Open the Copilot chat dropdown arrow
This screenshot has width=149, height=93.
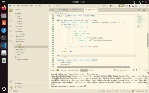point(107,6)
